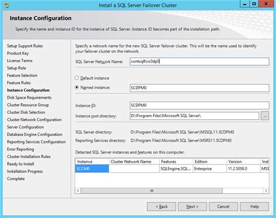Open the Feature Selection step
276x218 pixels.
click(x=22, y=76)
